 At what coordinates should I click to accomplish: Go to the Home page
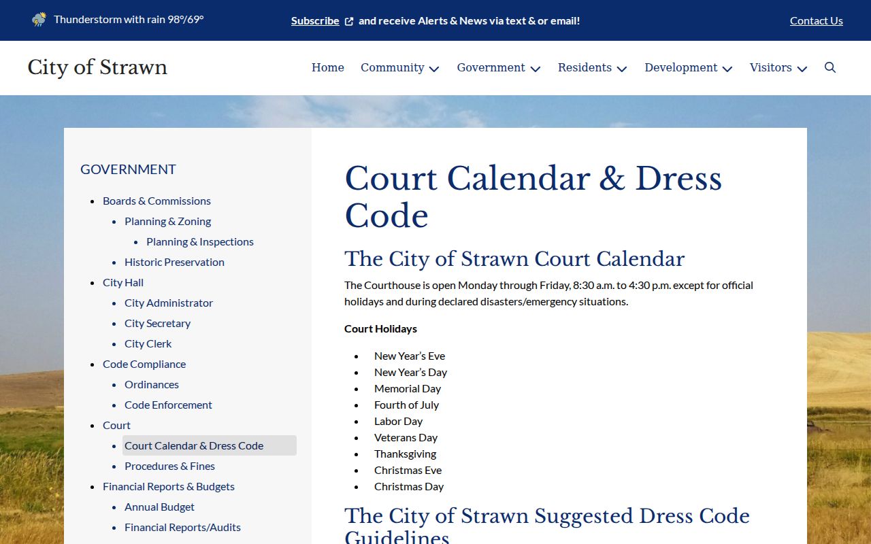point(328,67)
